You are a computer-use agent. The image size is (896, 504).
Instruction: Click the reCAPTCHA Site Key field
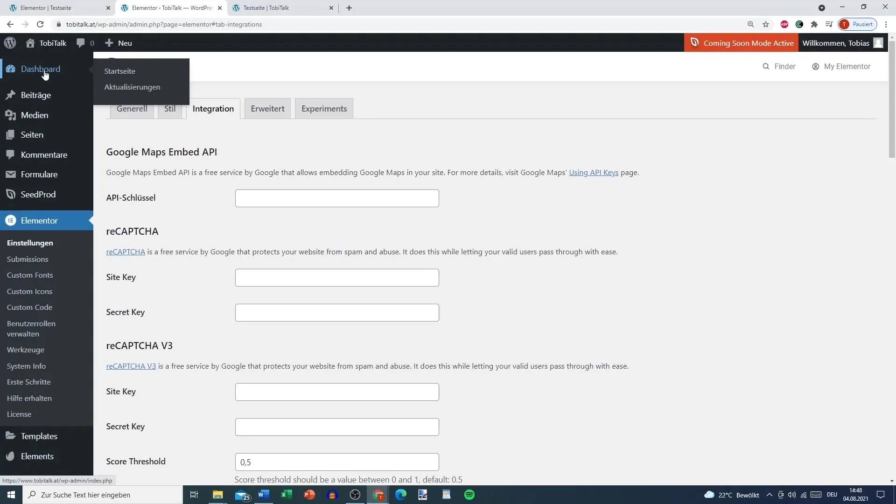pyautogui.click(x=337, y=278)
